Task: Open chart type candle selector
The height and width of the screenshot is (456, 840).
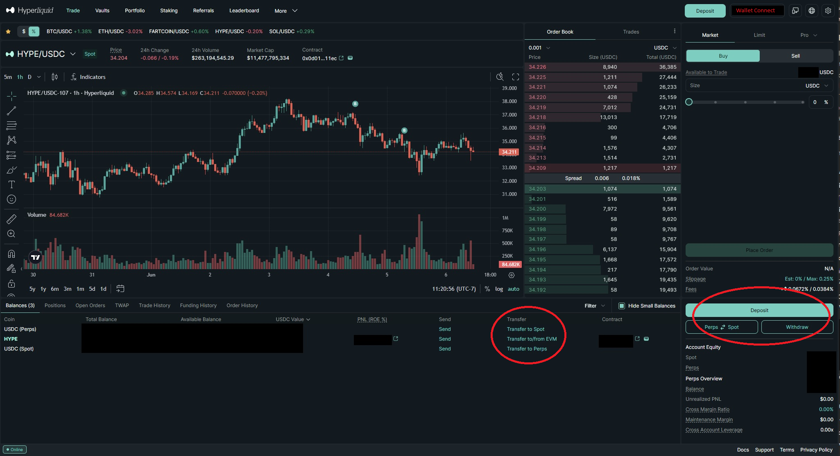Action: 54,77
